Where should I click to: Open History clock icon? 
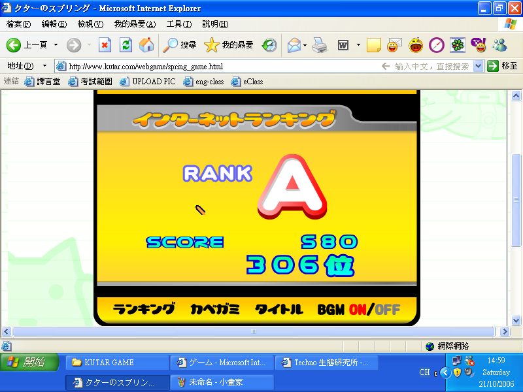pos(269,45)
